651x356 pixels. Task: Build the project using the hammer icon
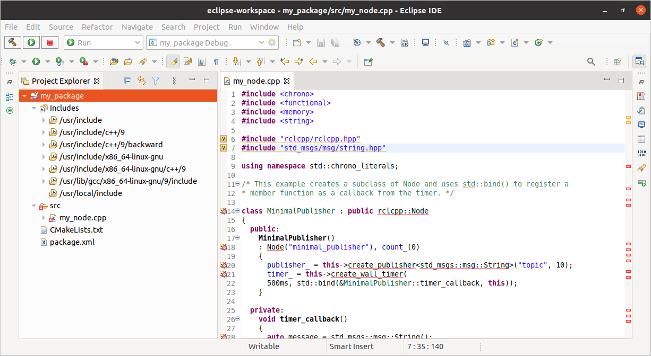13,42
